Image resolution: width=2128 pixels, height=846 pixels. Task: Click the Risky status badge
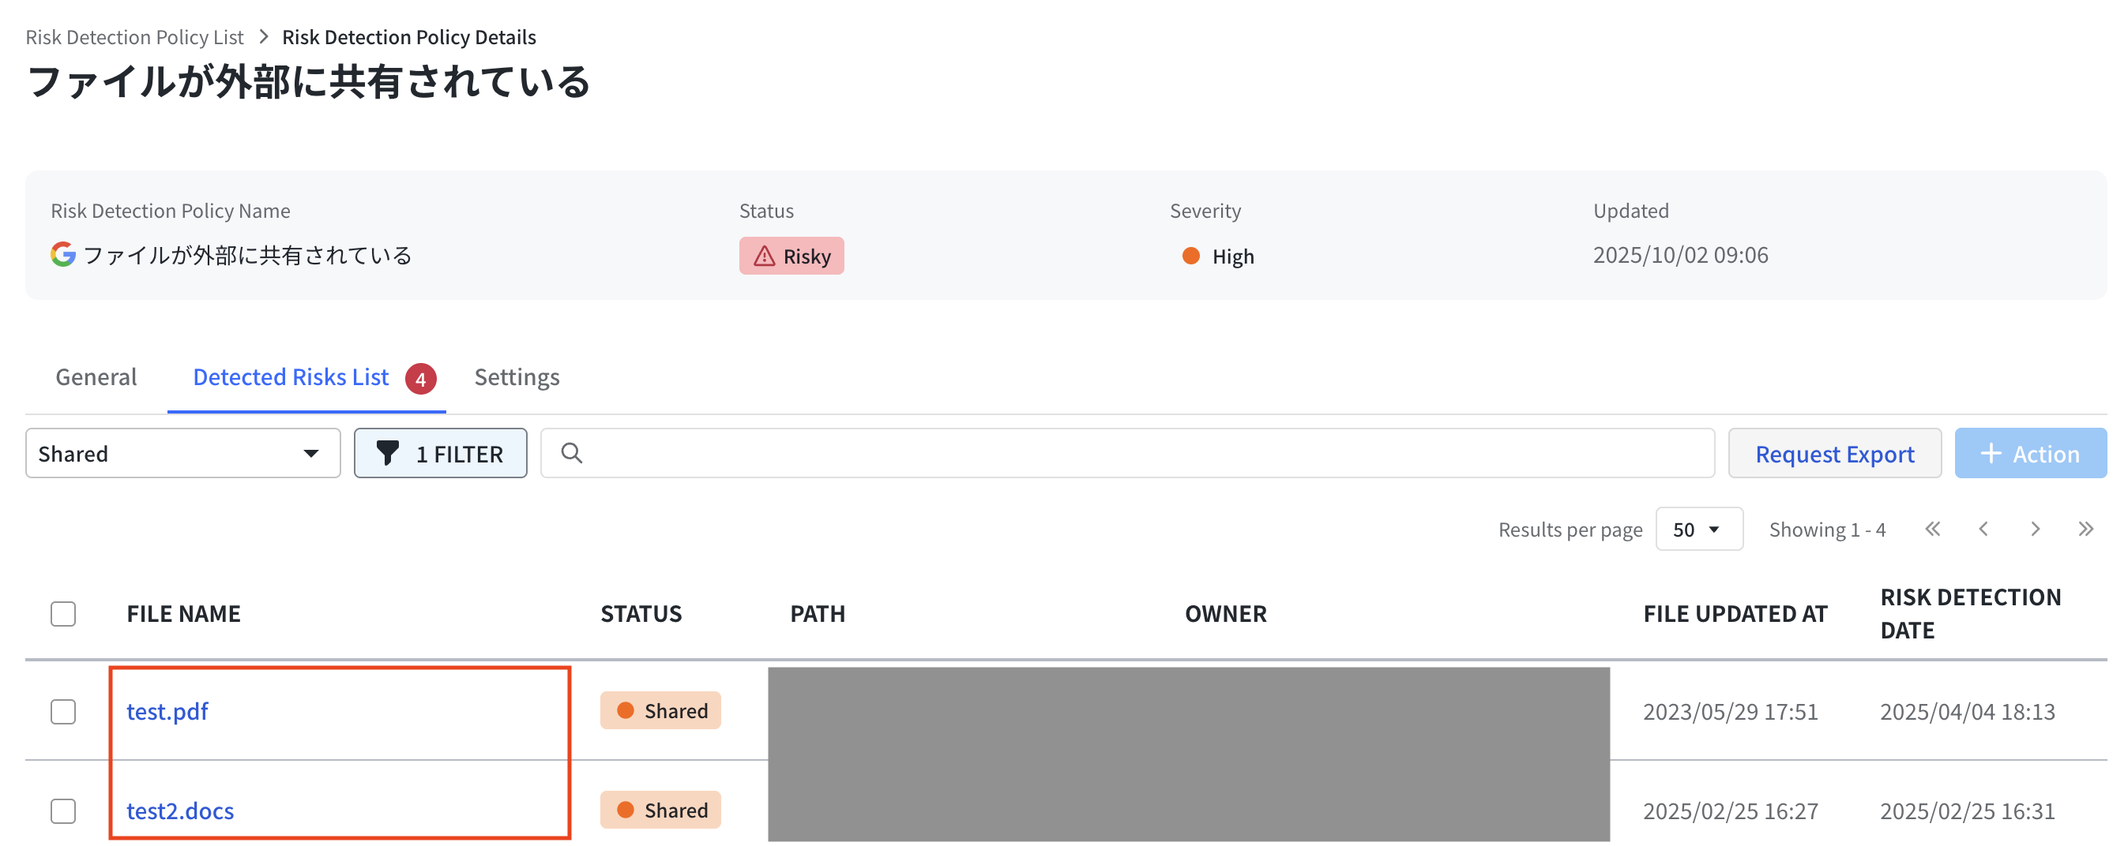[x=791, y=256]
